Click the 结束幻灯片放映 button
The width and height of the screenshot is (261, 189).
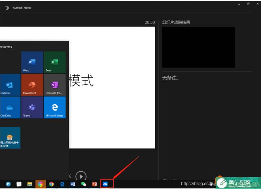click(22, 8)
